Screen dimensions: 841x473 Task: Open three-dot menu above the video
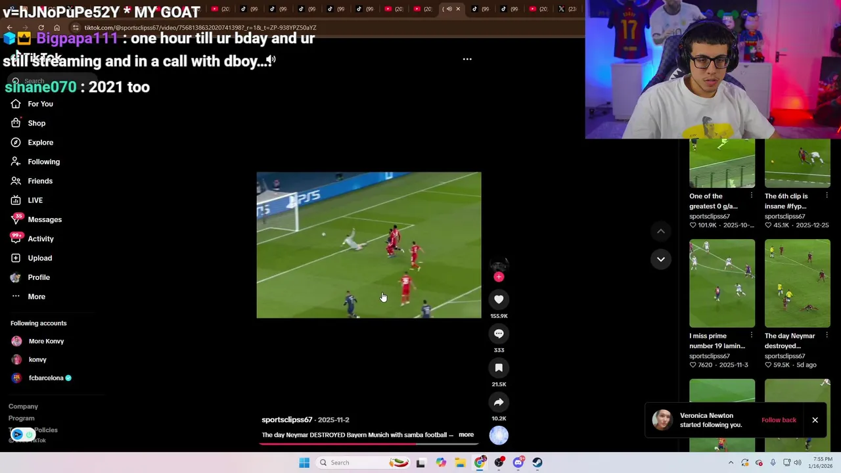[467, 59]
